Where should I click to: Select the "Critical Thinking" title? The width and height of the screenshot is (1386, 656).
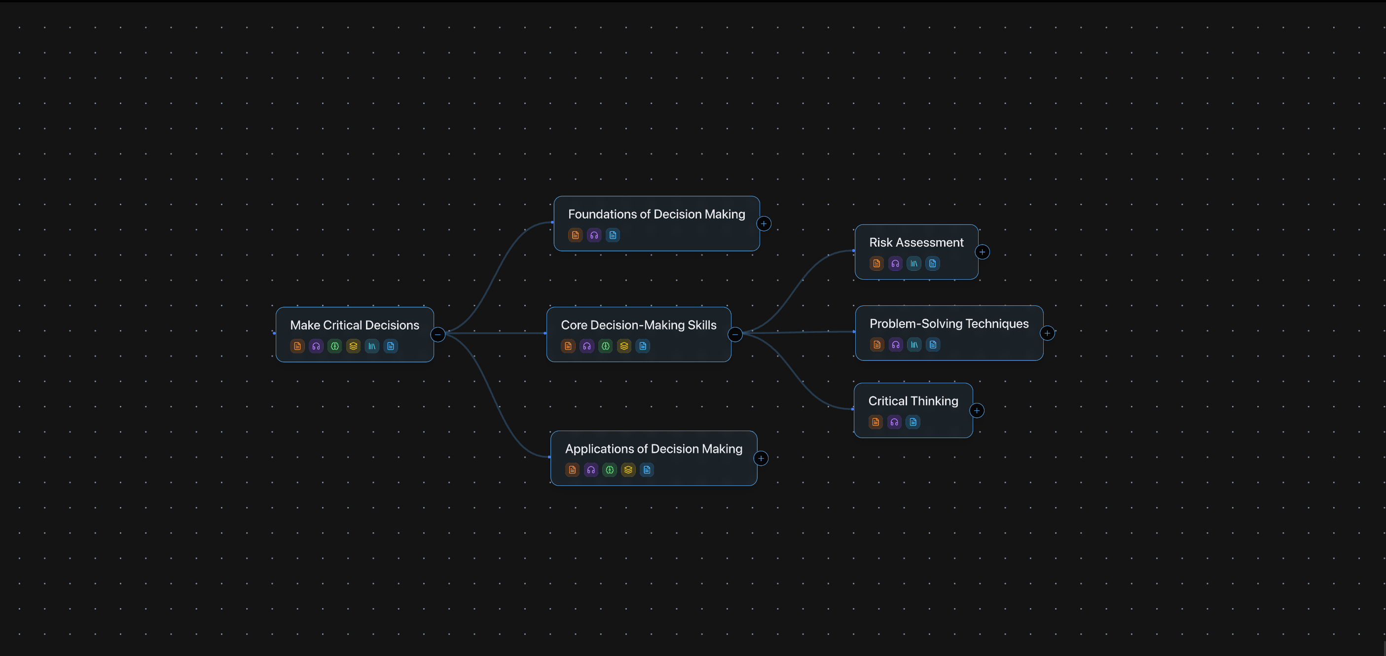click(x=913, y=401)
